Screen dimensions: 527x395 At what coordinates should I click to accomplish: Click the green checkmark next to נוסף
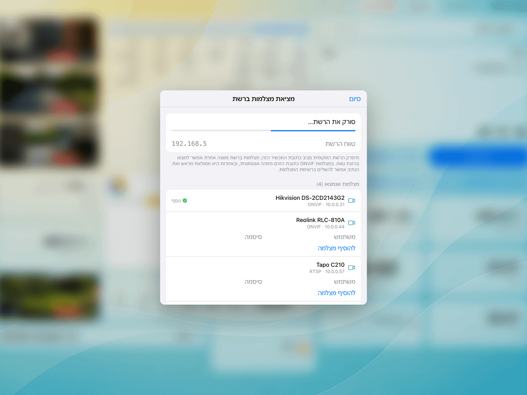click(x=185, y=200)
